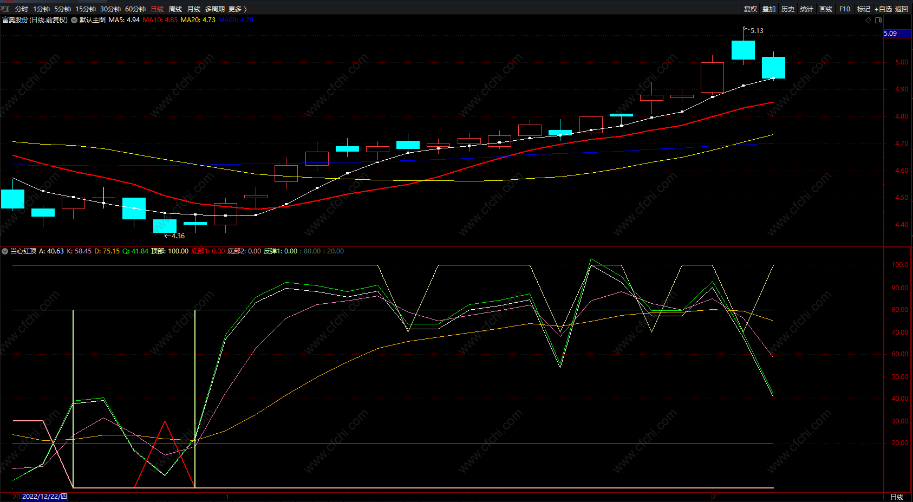Add stock with +自选 button

[883, 9]
